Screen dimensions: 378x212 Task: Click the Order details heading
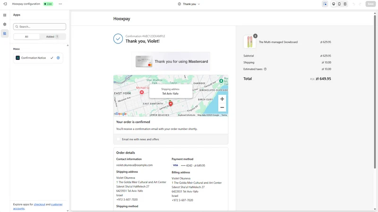(x=126, y=153)
